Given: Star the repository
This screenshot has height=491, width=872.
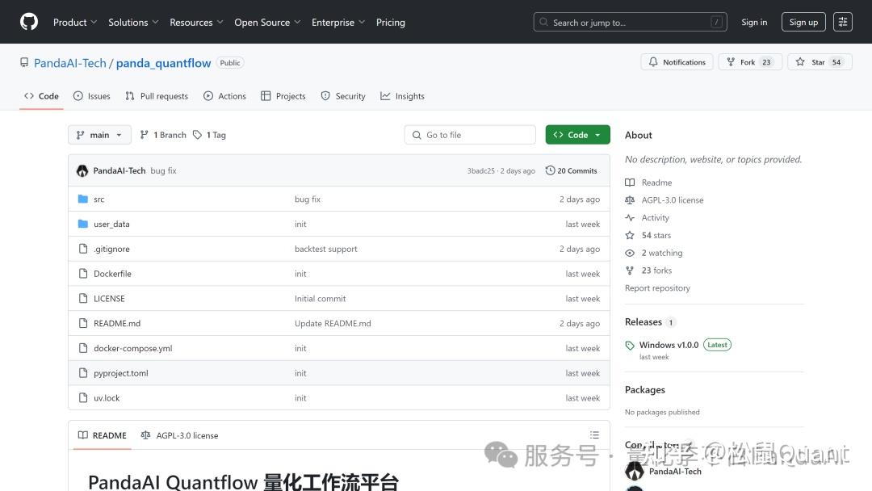Looking at the screenshot, I should click(x=820, y=62).
